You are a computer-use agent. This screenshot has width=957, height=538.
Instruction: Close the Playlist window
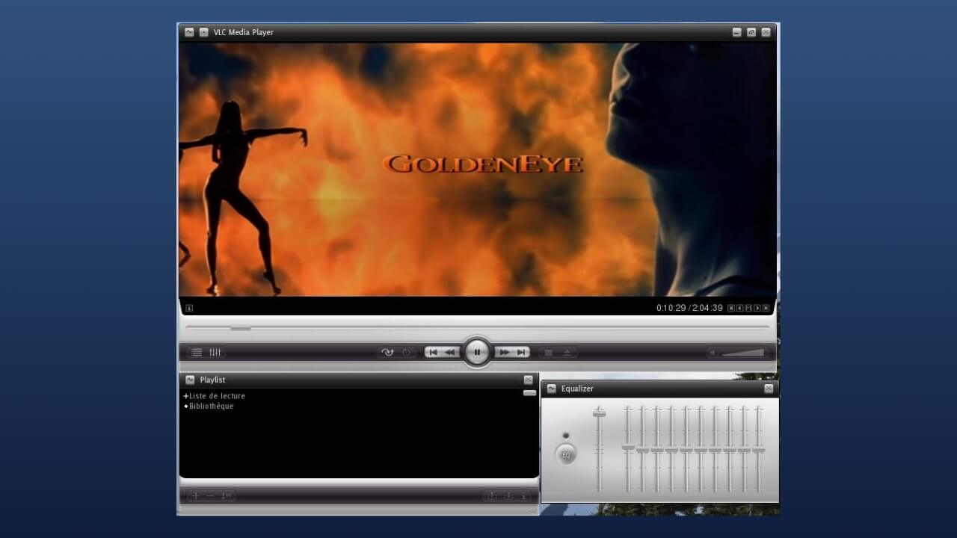click(x=529, y=380)
